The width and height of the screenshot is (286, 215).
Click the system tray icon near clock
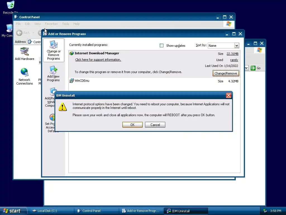[x=265, y=211]
